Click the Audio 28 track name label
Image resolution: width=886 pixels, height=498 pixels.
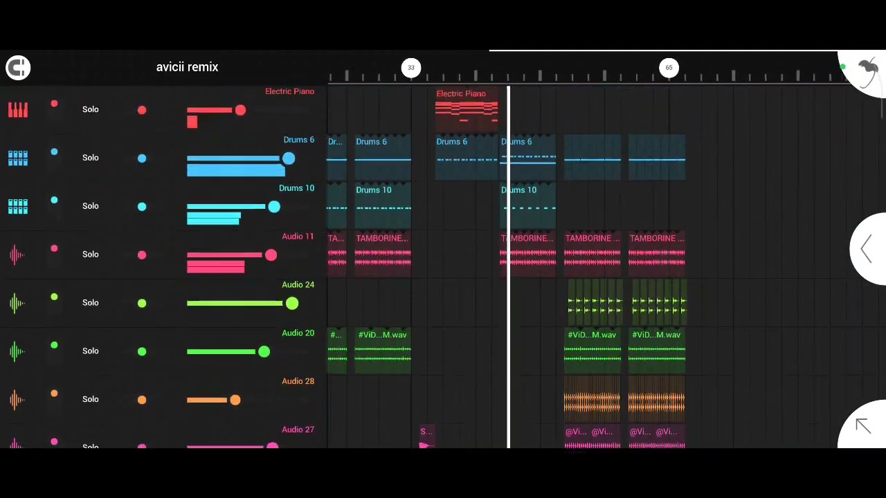(x=298, y=381)
